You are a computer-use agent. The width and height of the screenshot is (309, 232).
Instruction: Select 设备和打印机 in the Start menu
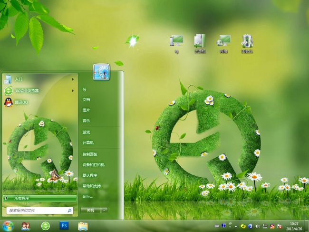pos(93,165)
